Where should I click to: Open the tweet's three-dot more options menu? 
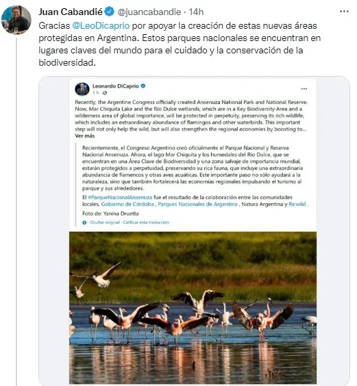point(344,12)
